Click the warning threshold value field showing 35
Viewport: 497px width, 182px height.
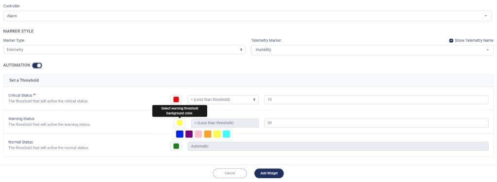point(376,123)
